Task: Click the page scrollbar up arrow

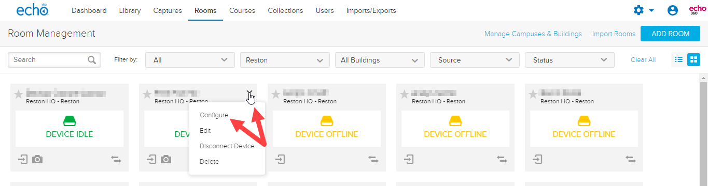Action: coord(703,78)
